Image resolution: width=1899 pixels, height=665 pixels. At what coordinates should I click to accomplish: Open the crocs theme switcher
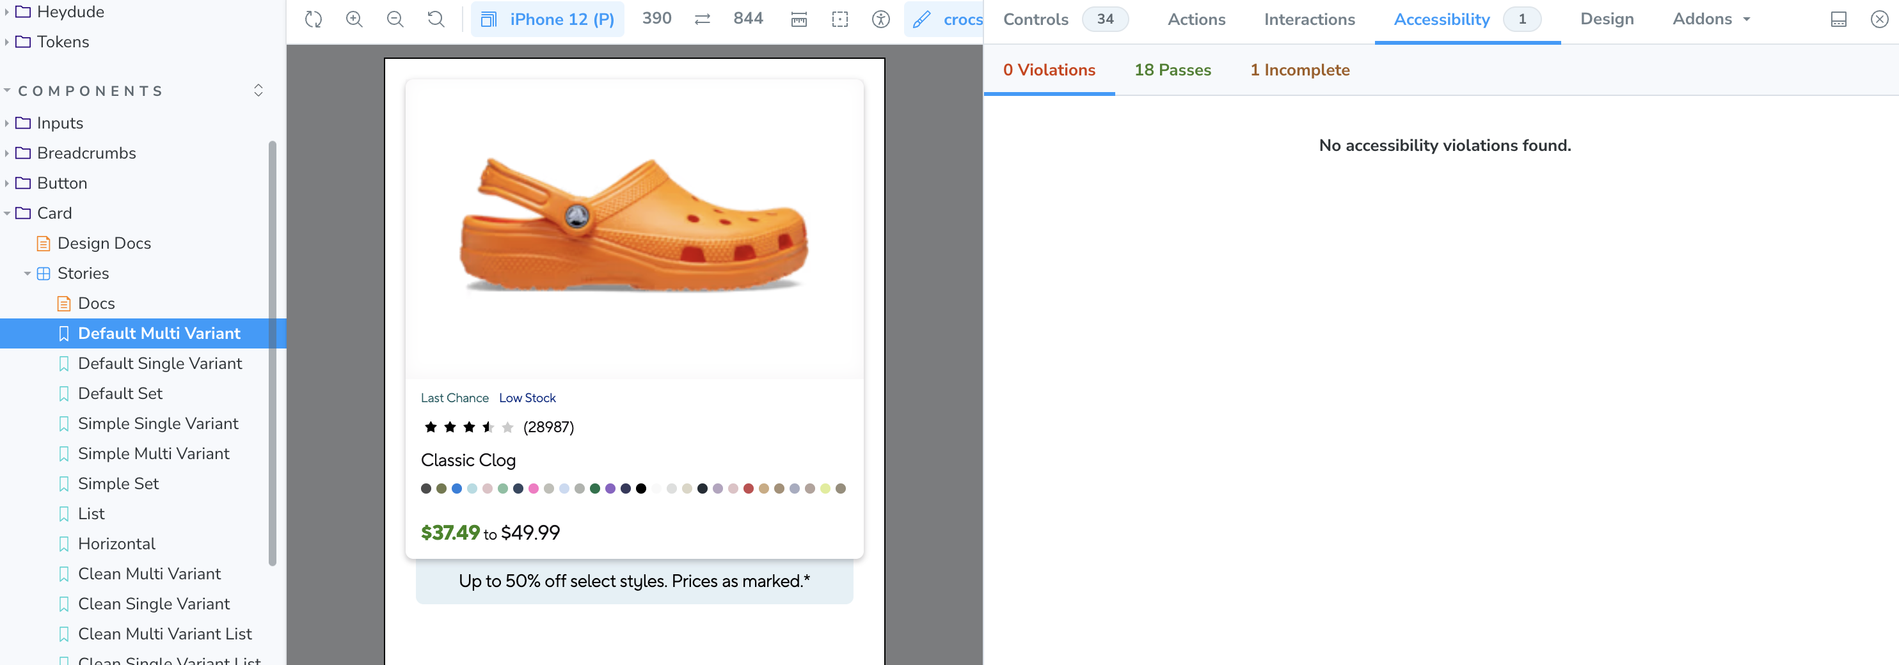point(948,19)
